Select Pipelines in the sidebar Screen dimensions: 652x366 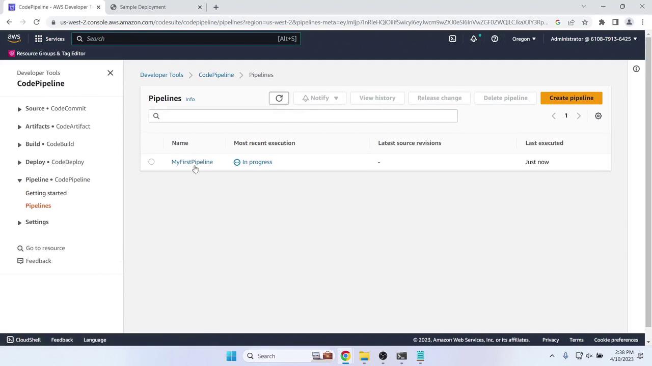[38, 206]
